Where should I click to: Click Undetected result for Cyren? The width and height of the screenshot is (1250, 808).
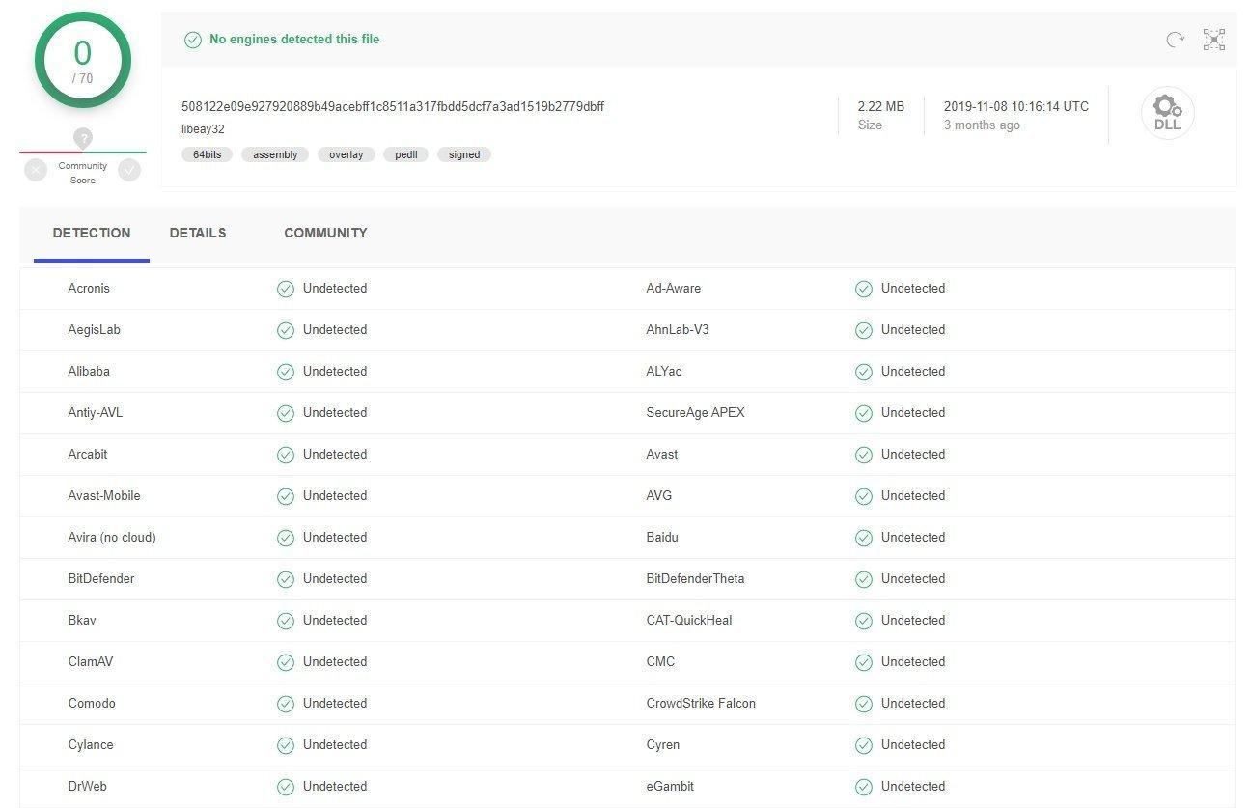tap(913, 744)
